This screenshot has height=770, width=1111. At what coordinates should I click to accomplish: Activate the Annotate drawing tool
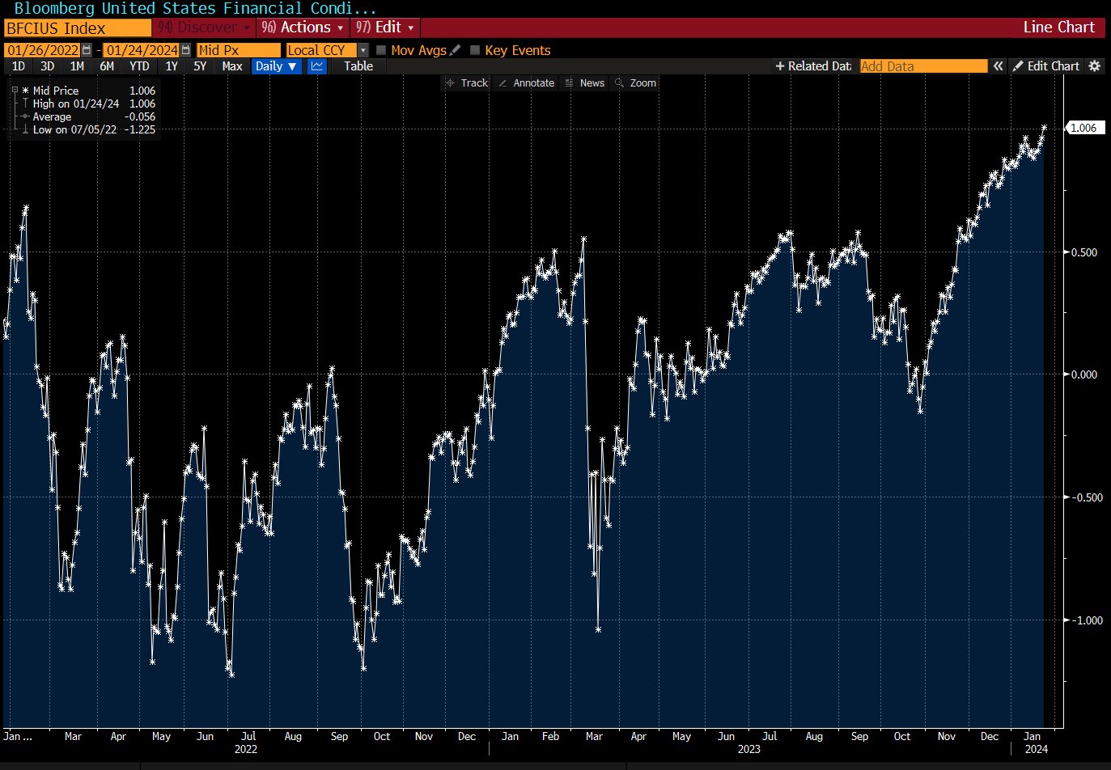pyautogui.click(x=526, y=83)
